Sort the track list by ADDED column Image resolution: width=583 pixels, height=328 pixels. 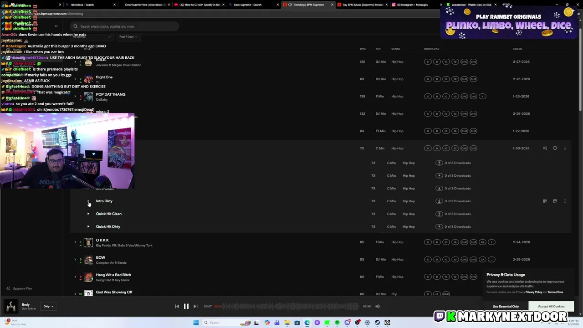click(x=517, y=49)
